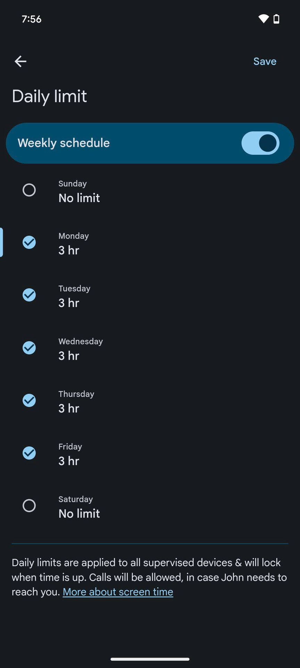The width and height of the screenshot is (300, 668).
Task: Change Thursday's 3 hr limit
Action: [x=69, y=408]
